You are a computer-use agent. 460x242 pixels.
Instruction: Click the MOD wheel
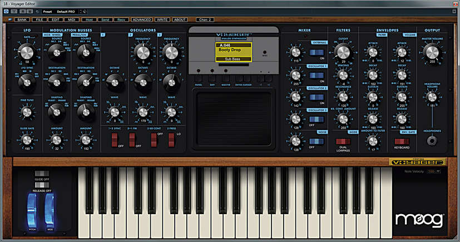50,210
